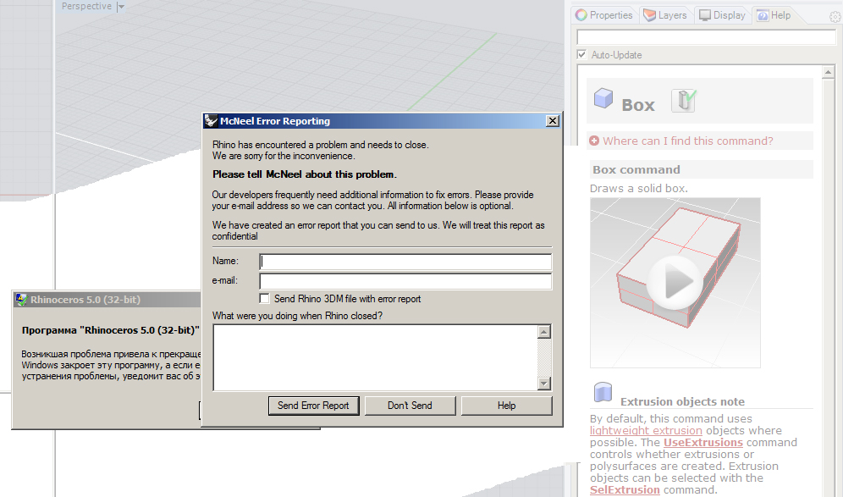Open the Perspective viewport dropdown arrow
This screenshot has width=843, height=497.
pos(120,7)
